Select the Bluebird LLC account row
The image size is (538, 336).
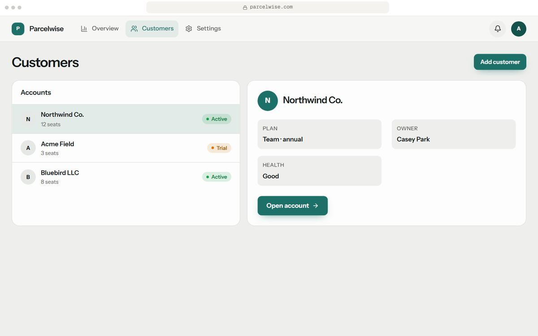(126, 177)
